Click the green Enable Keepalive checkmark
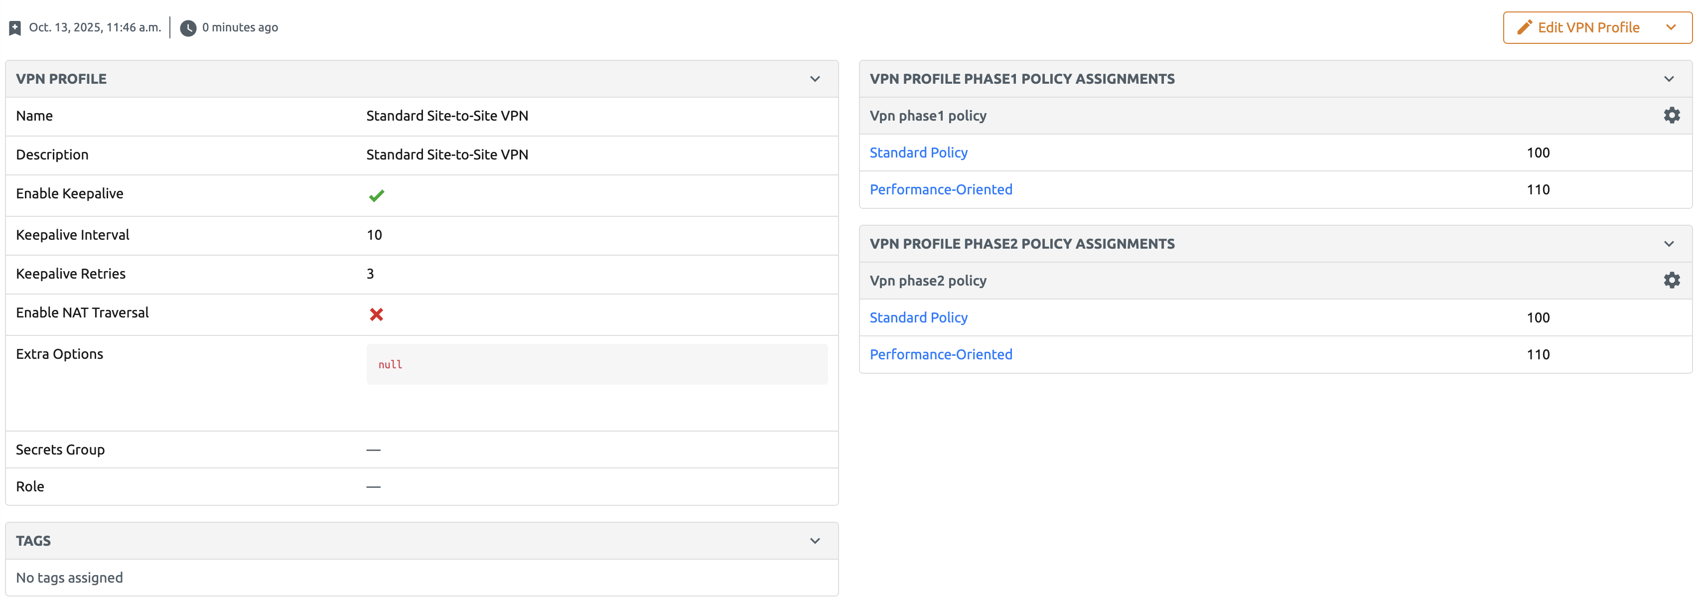This screenshot has height=605, width=1701. click(x=376, y=195)
